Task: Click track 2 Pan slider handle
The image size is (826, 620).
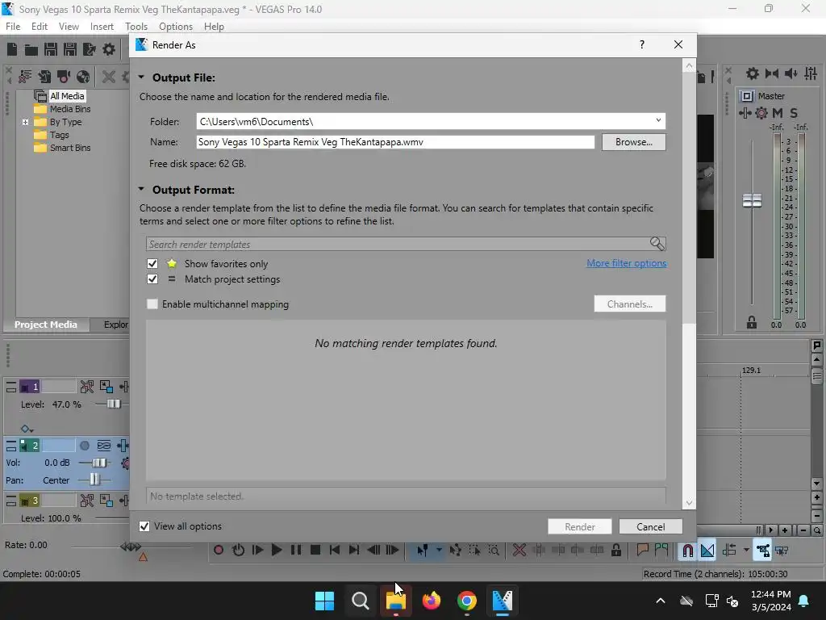Action: (x=94, y=480)
